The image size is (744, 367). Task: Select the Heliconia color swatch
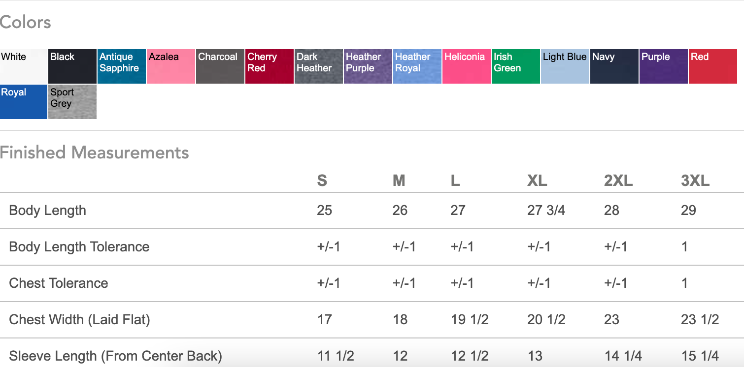pos(467,66)
